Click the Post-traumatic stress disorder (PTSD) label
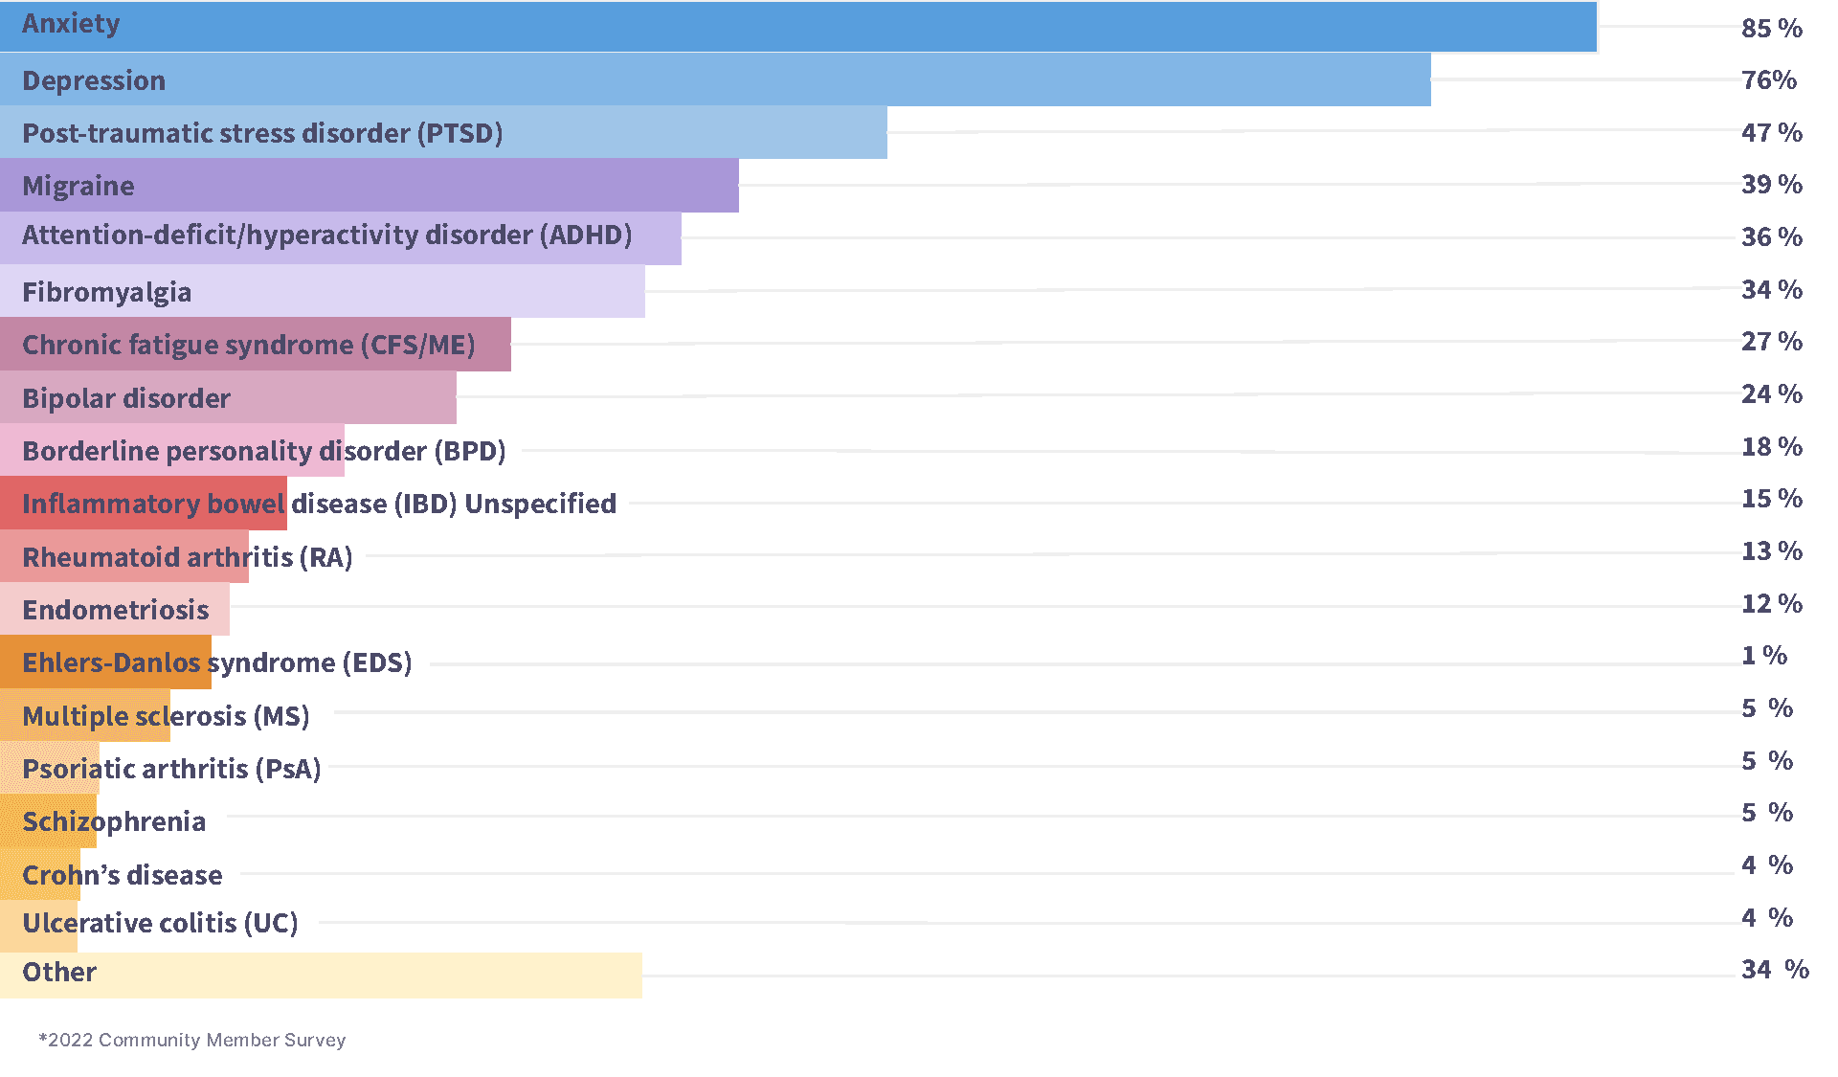The width and height of the screenshot is (1838, 1077). point(262,133)
